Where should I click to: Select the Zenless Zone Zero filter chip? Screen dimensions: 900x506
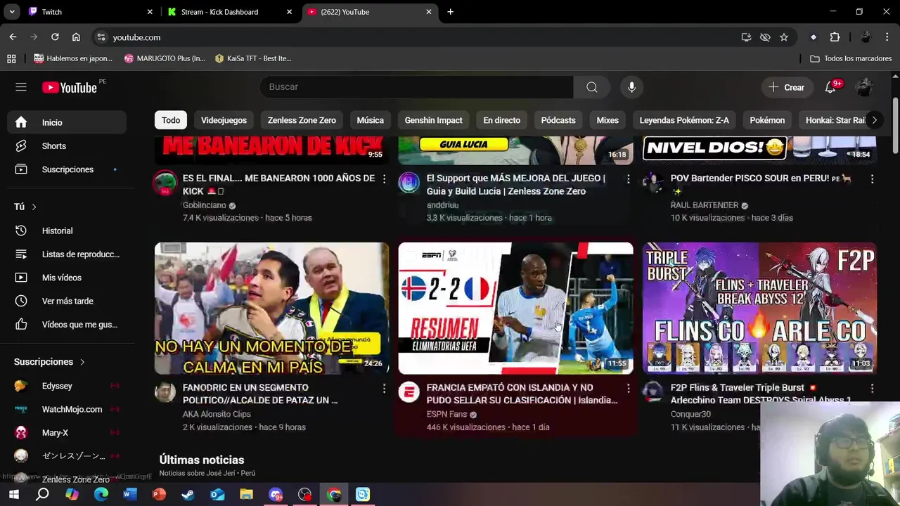(x=302, y=120)
